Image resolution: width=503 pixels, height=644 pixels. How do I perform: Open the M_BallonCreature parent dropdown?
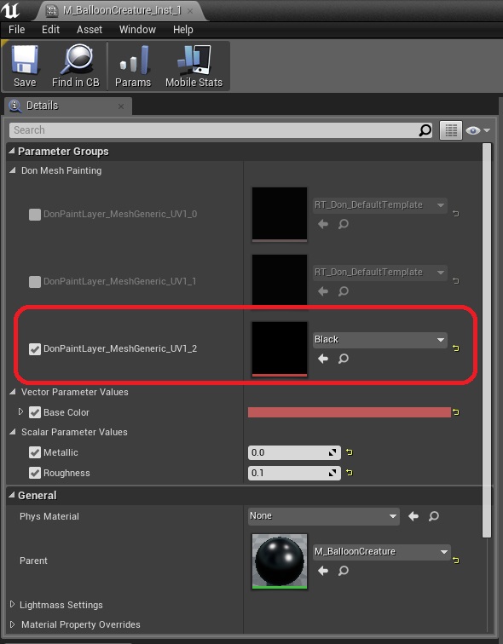[382, 552]
